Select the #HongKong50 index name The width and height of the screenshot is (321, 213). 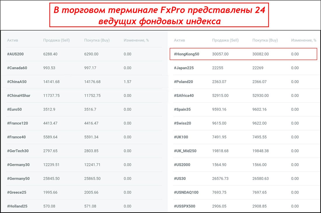tap(186, 54)
